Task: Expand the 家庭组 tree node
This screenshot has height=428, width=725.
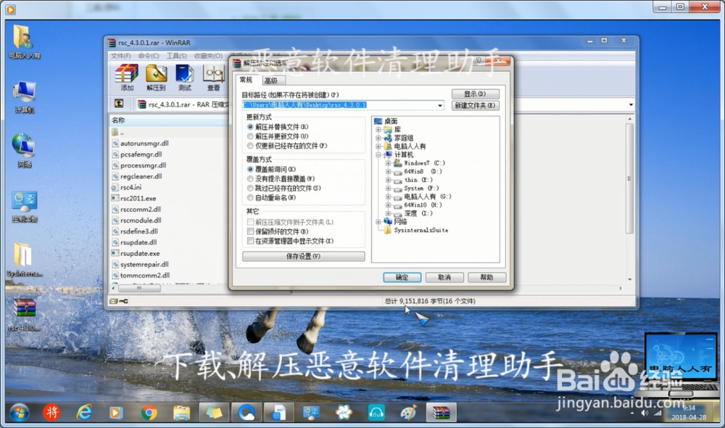Action: point(378,138)
